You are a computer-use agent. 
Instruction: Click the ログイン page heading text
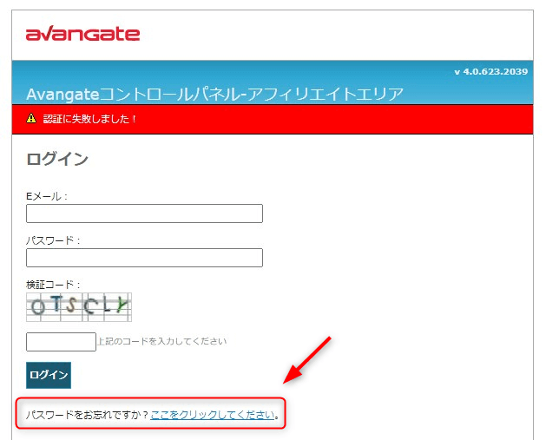click(57, 159)
